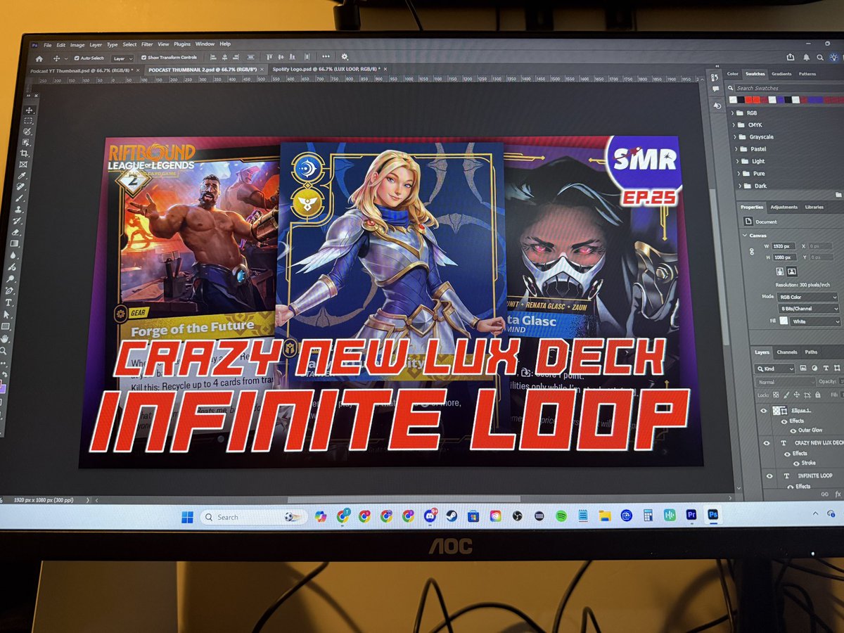Toggle Ellipse 1 Effects visibility eye
The image size is (844, 633).
(784, 421)
